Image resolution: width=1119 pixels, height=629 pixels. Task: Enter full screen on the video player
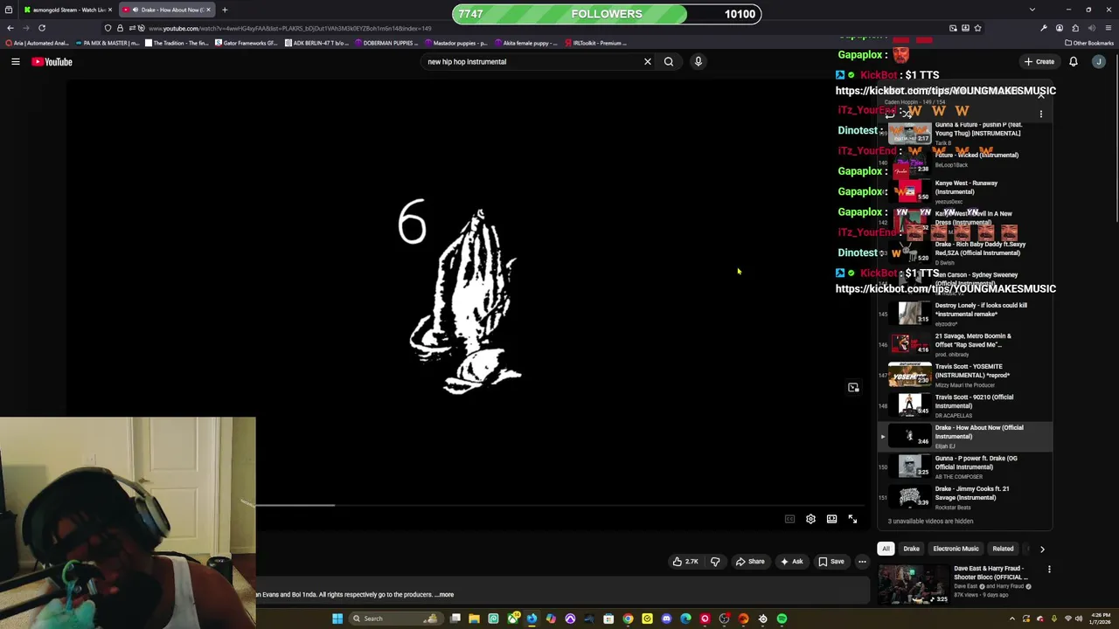(x=852, y=519)
